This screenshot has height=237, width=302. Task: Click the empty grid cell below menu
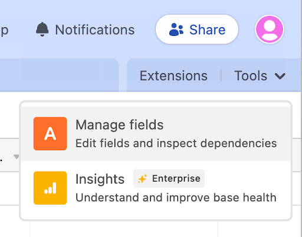tap(124, 229)
